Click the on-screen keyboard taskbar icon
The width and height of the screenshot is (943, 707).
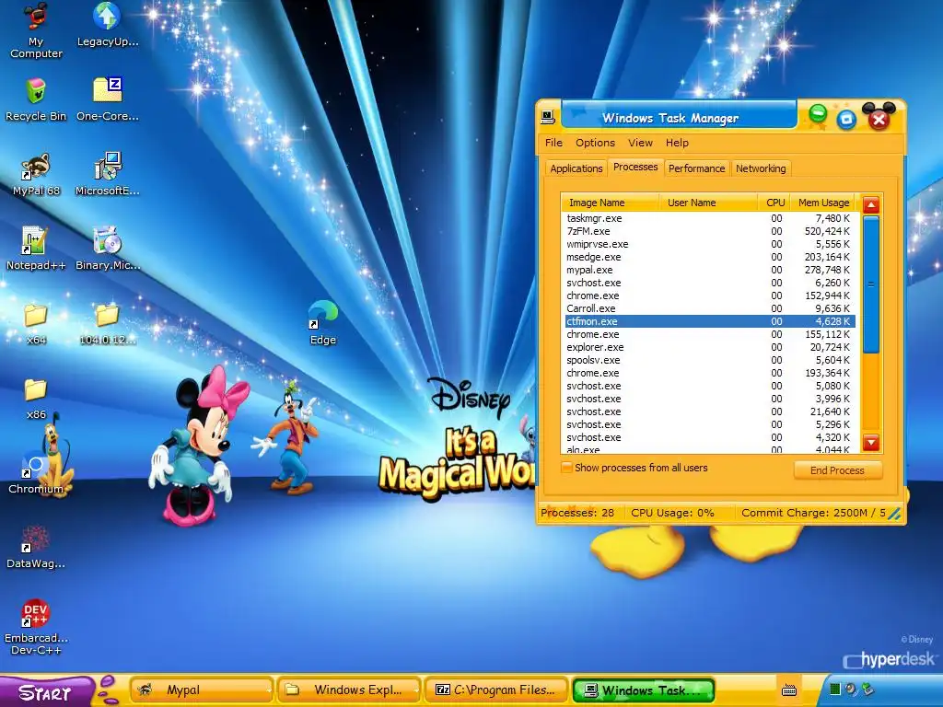click(x=789, y=690)
